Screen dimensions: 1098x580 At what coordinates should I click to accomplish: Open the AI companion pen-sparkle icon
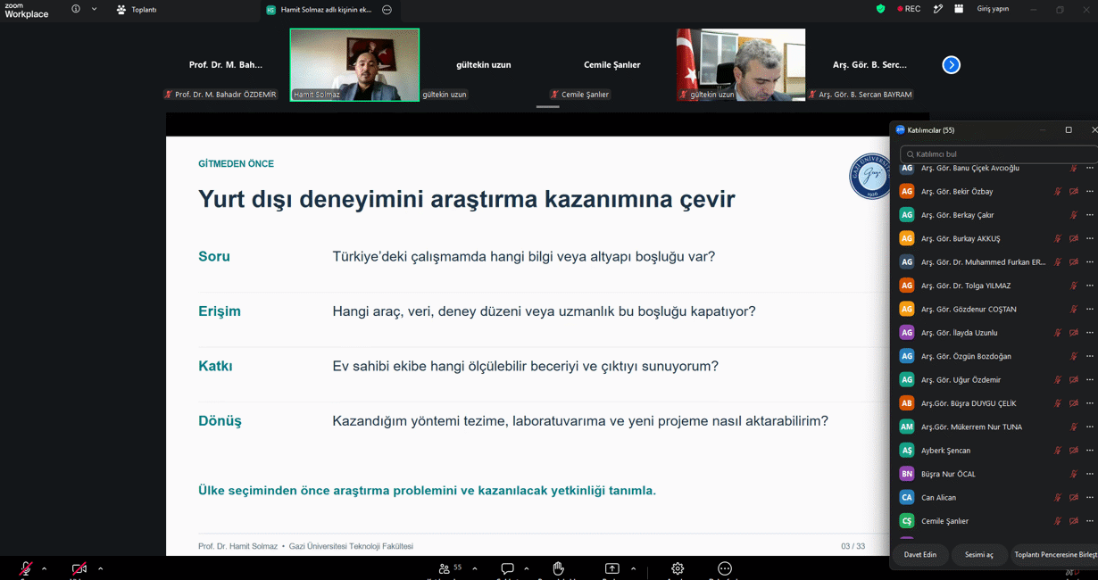click(937, 9)
